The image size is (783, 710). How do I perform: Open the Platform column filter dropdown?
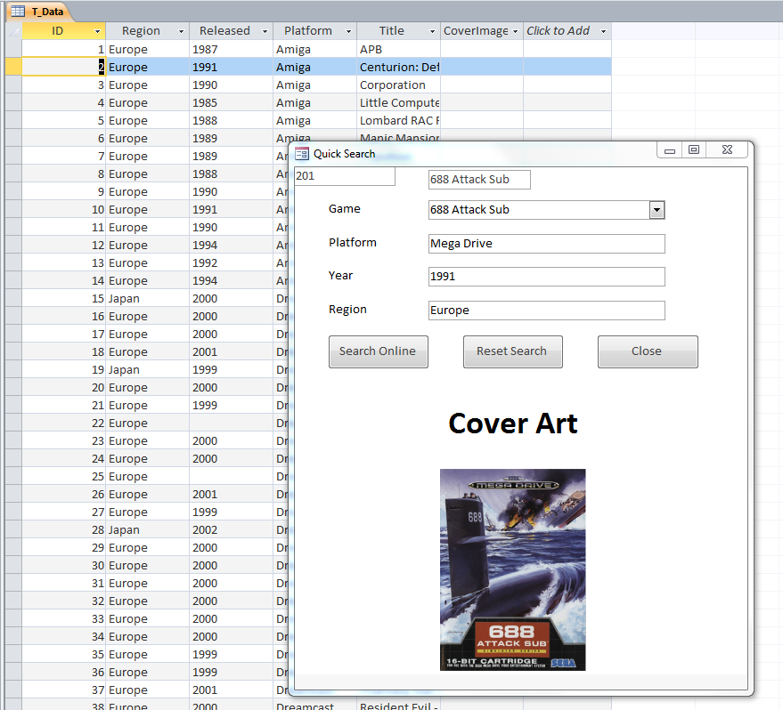tap(348, 31)
